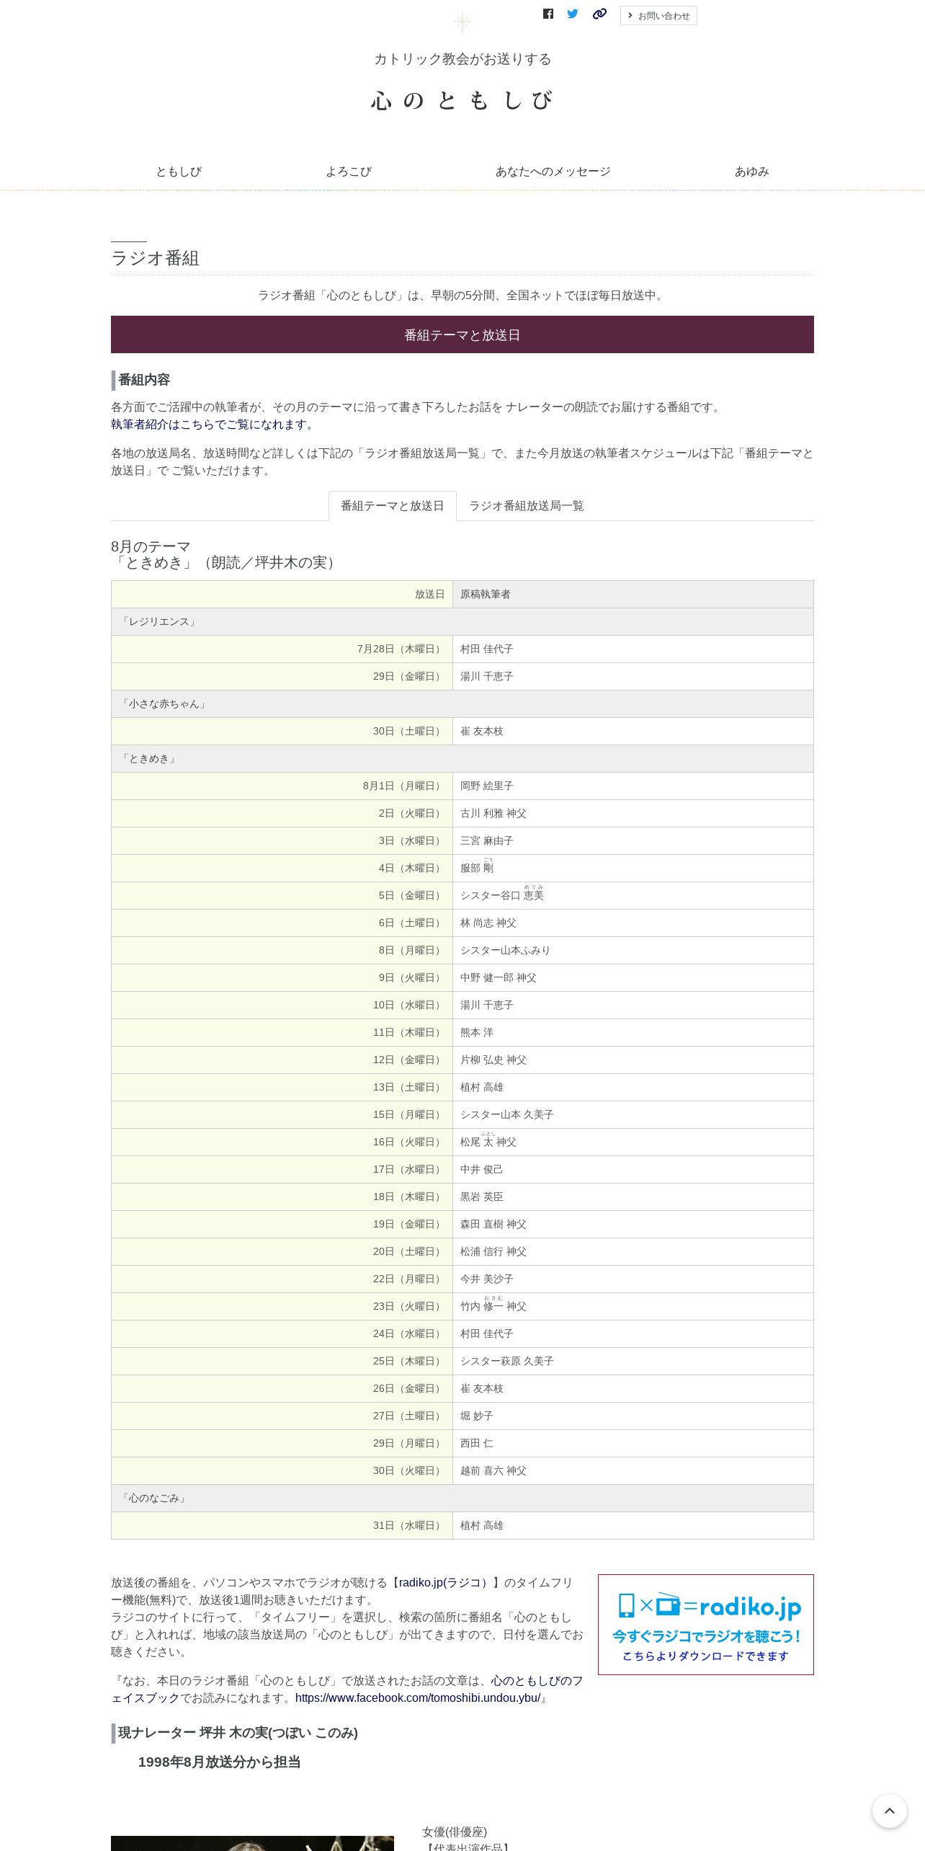Click the 番組内容 section heading
925x1851 pixels.
click(x=144, y=380)
